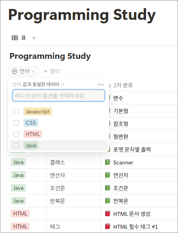Click the 클래스 cell in Scanner row
This screenshot has height=233, width=178.
pos(74,162)
